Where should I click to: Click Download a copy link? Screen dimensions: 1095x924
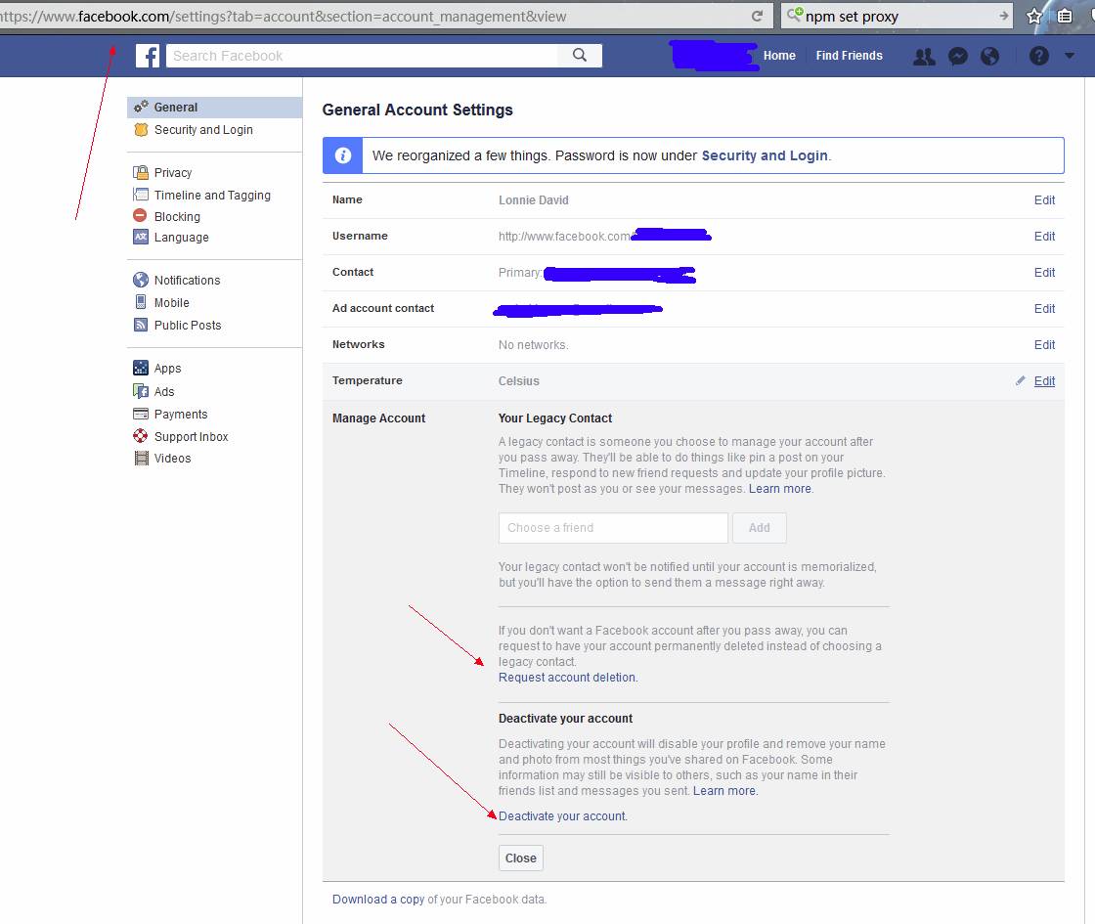[378, 899]
